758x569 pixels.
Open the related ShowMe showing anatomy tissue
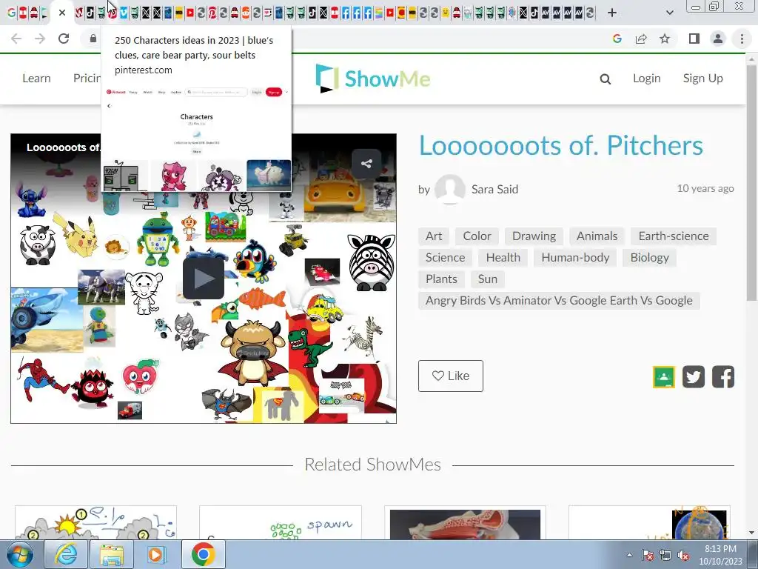465,522
